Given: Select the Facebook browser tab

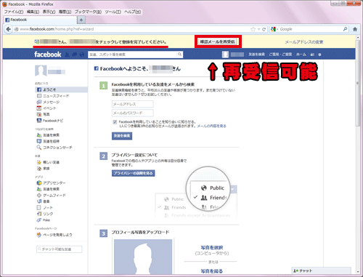Looking at the screenshot, I should [x=40, y=20].
